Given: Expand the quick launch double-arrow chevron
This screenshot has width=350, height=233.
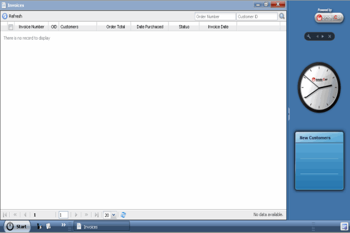Looking at the screenshot, I should point(63,224).
